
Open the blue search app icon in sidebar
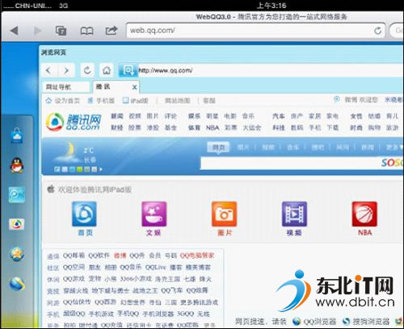point(17,194)
